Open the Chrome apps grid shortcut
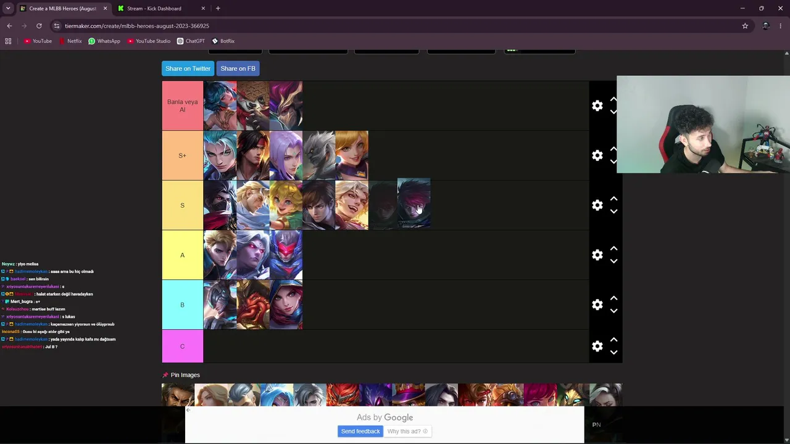This screenshot has width=790, height=444. click(8, 41)
